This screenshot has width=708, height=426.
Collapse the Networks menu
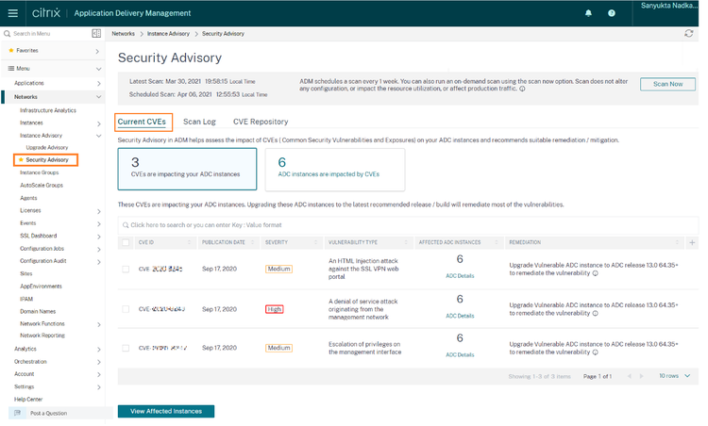pyautogui.click(x=98, y=97)
